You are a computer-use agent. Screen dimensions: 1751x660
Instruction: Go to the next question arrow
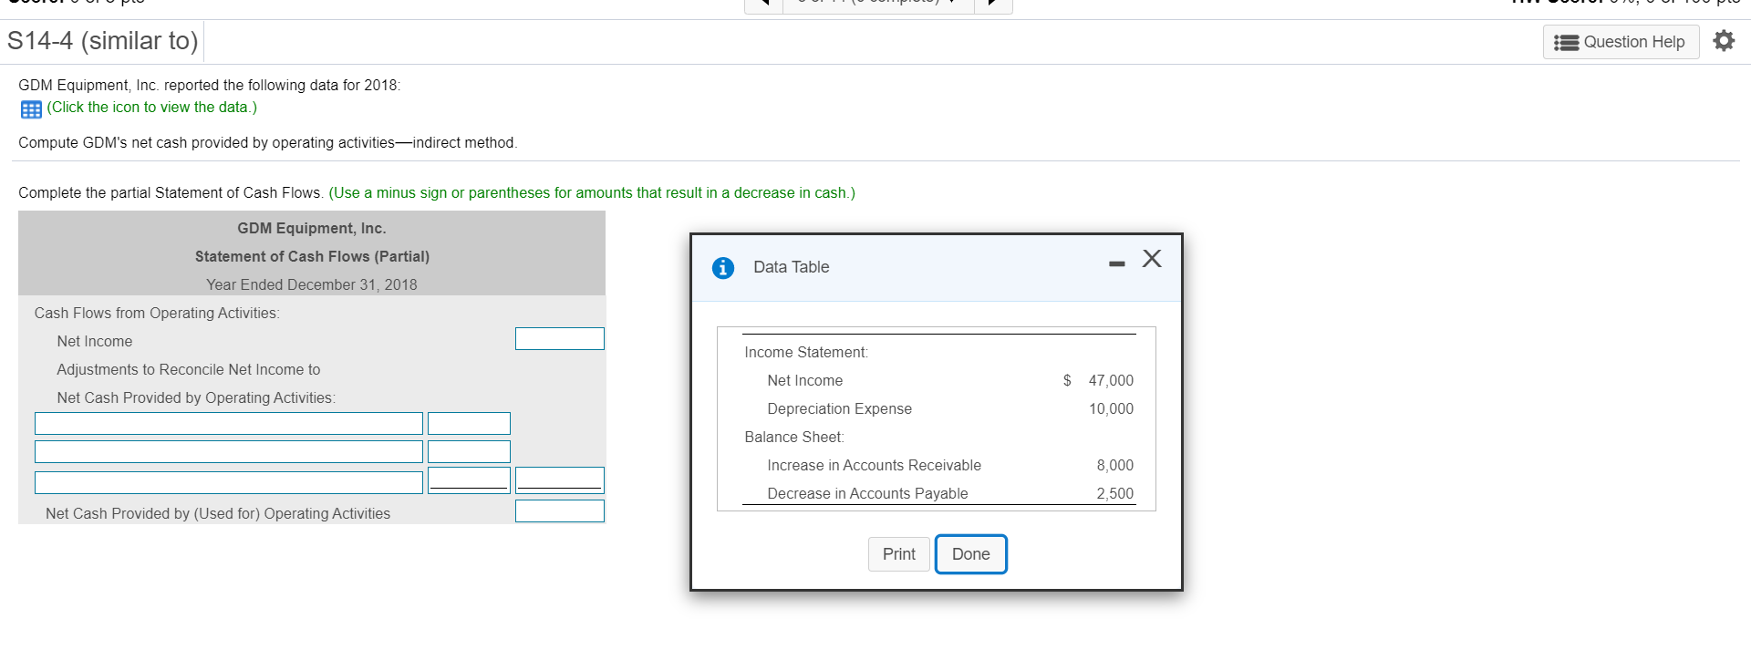coord(993,4)
